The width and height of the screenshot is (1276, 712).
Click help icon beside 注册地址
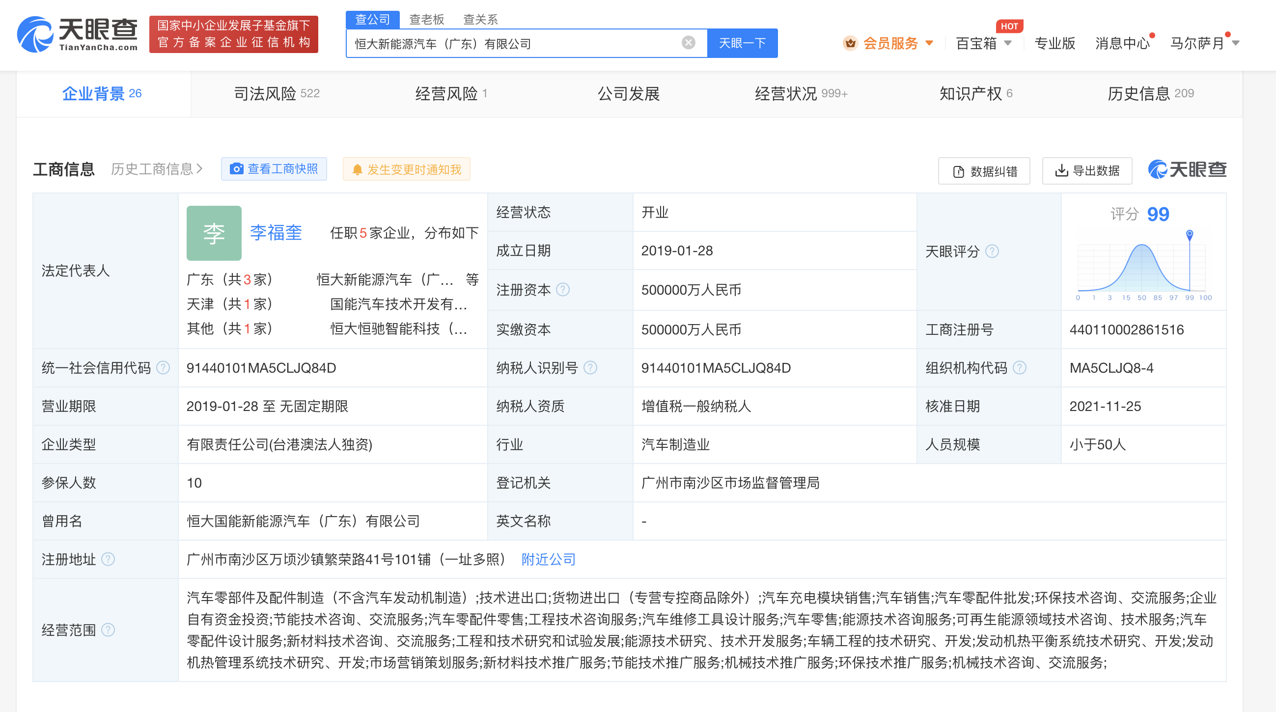coord(108,559)
